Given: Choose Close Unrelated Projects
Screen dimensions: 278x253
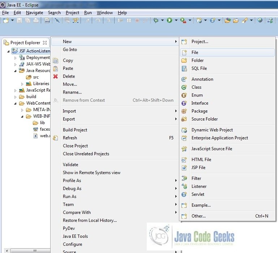Looking at the screenshot, I should [x=115, y=154].
